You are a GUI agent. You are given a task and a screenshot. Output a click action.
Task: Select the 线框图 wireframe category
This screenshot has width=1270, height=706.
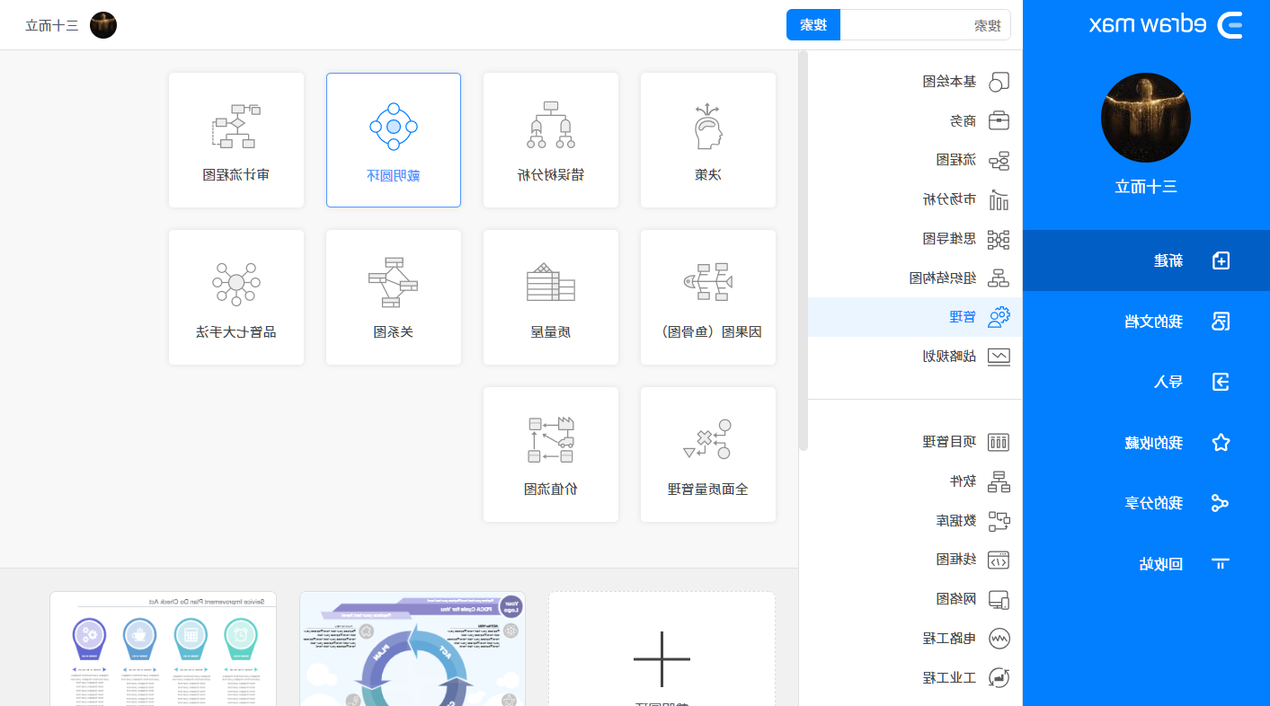(x=915, y=560)
